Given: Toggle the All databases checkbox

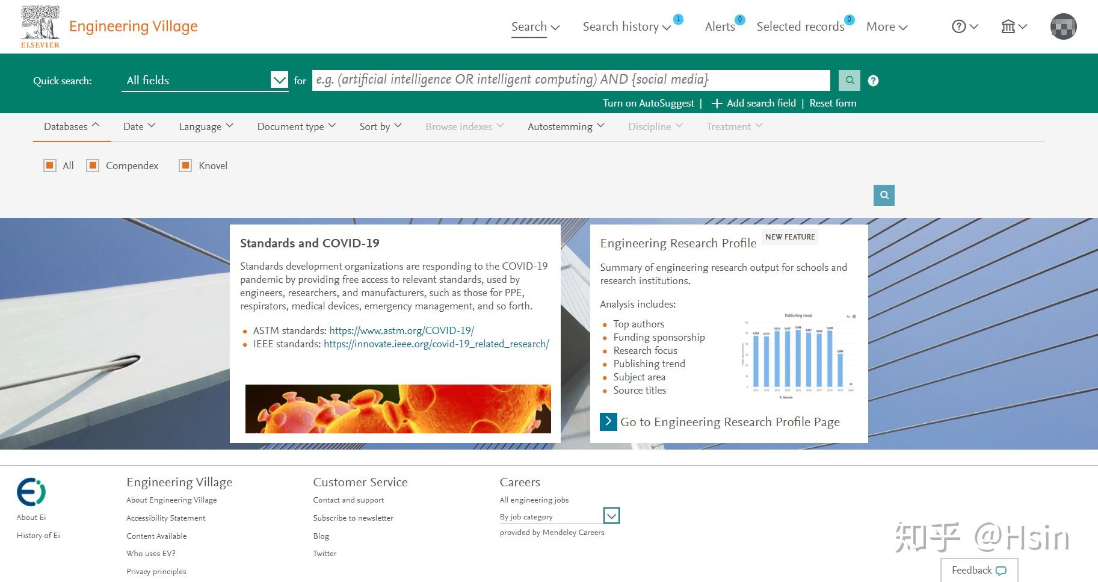Looking at the screenshot, I should [x=50, y=166].
